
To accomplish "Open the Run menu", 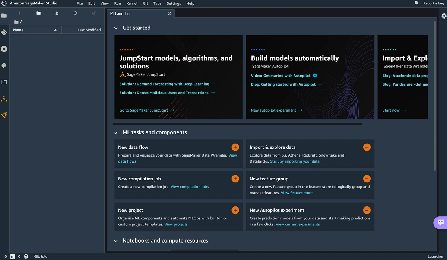I will [x=118, y=3].
